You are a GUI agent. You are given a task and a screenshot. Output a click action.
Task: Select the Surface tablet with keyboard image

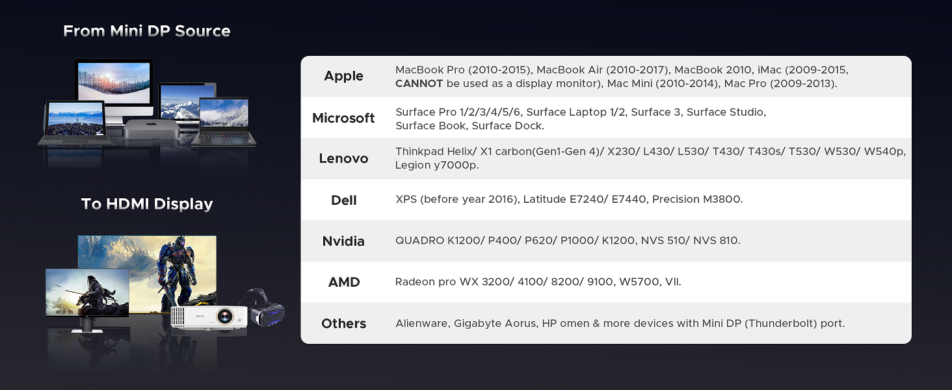[73, 122]
